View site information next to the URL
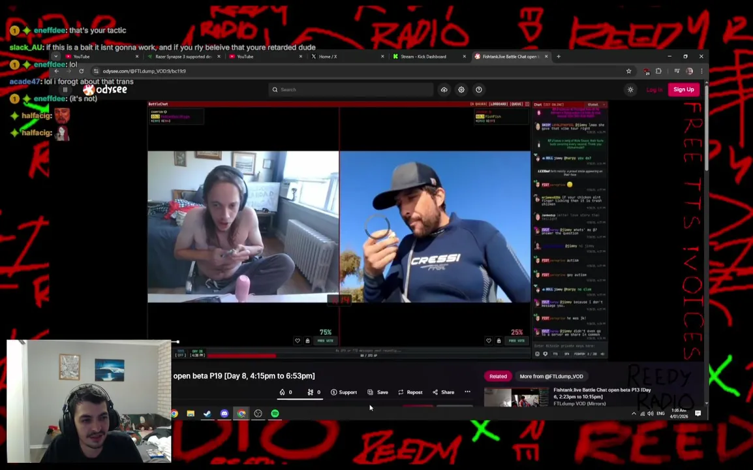The height and width of the screenshot is (470, 753). (x=96, y=71)
